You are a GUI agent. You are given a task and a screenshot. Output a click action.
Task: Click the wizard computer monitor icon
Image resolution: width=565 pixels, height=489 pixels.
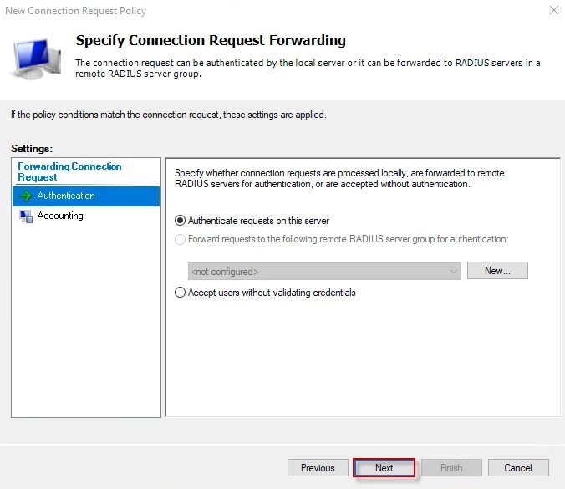pyautogui.click(x=35, y=57)
